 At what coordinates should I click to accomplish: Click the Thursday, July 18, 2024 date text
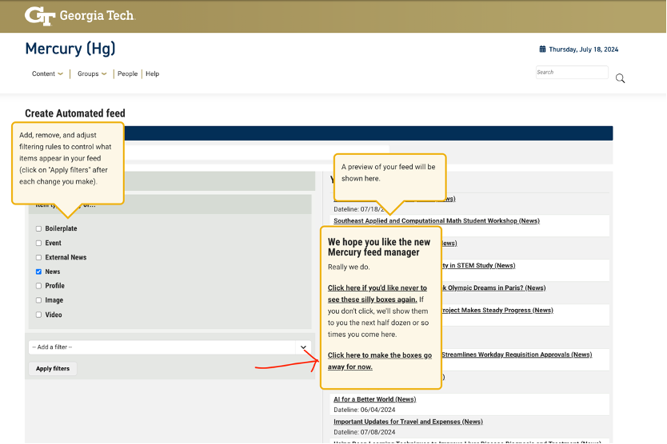point(584,50)
